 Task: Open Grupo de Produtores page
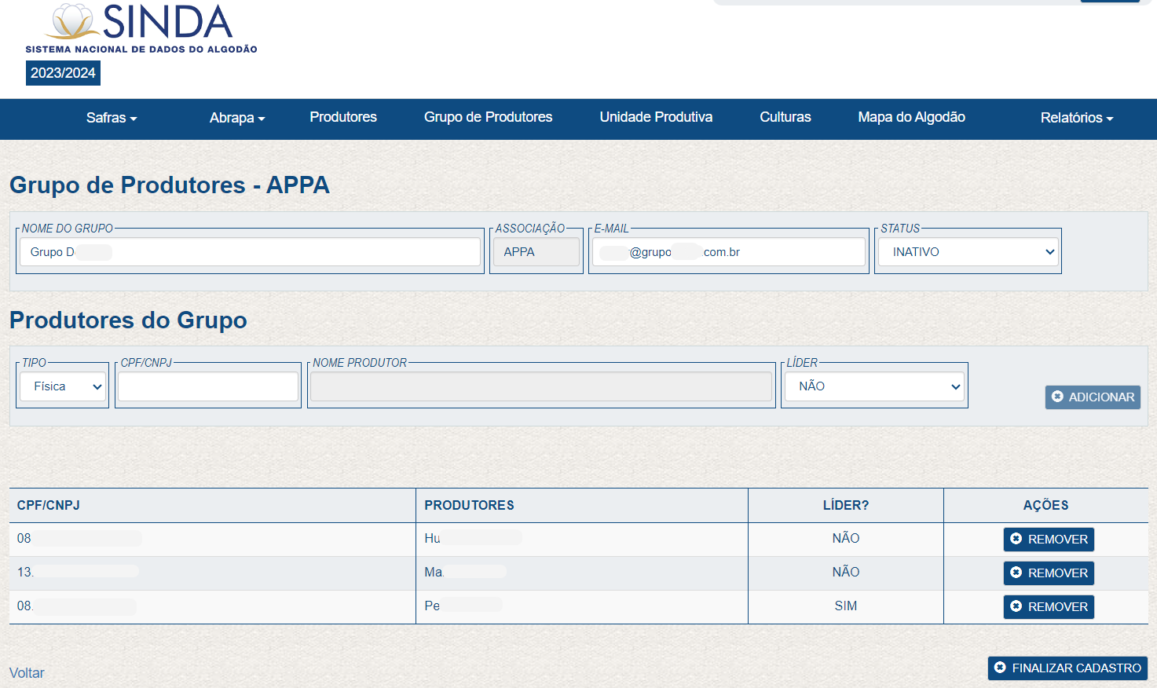point(488,117)
